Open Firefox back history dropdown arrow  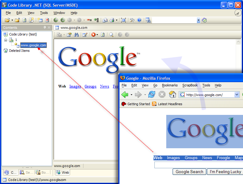click(131, 95)
